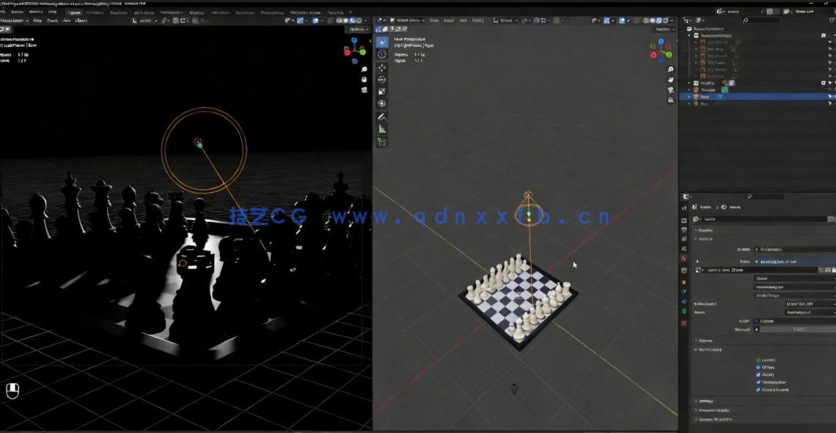Switch to rendered viewport shading mode
This screenshot has height=433, width=836.
[666, 20]
